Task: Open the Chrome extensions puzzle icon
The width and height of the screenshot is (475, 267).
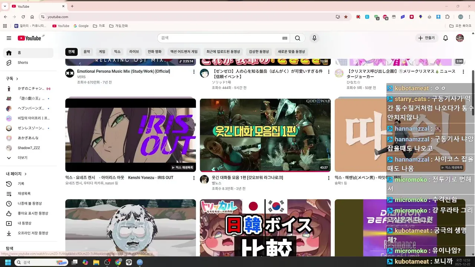Action: 448,17
